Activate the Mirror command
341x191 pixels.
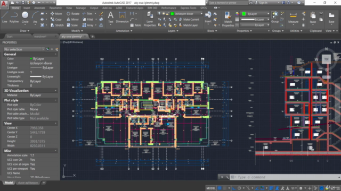72,20
